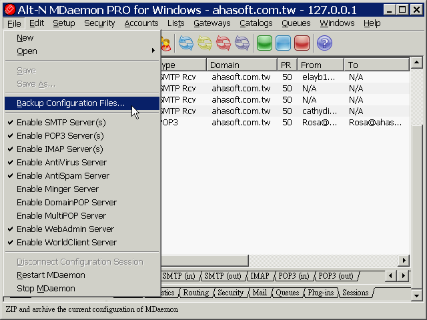Screen dimensions: 427x320
Task: Click the purple refresh arrows toolbar icon
Action: point(242,43)
